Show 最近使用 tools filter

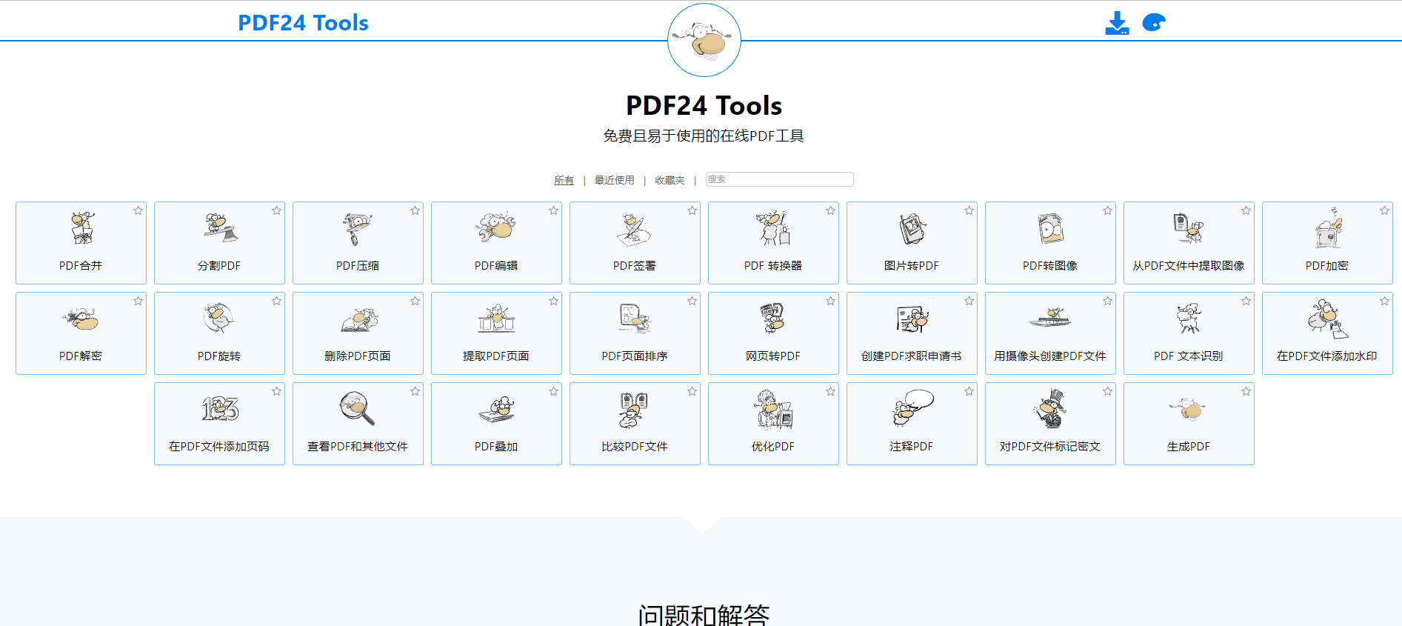614,180
